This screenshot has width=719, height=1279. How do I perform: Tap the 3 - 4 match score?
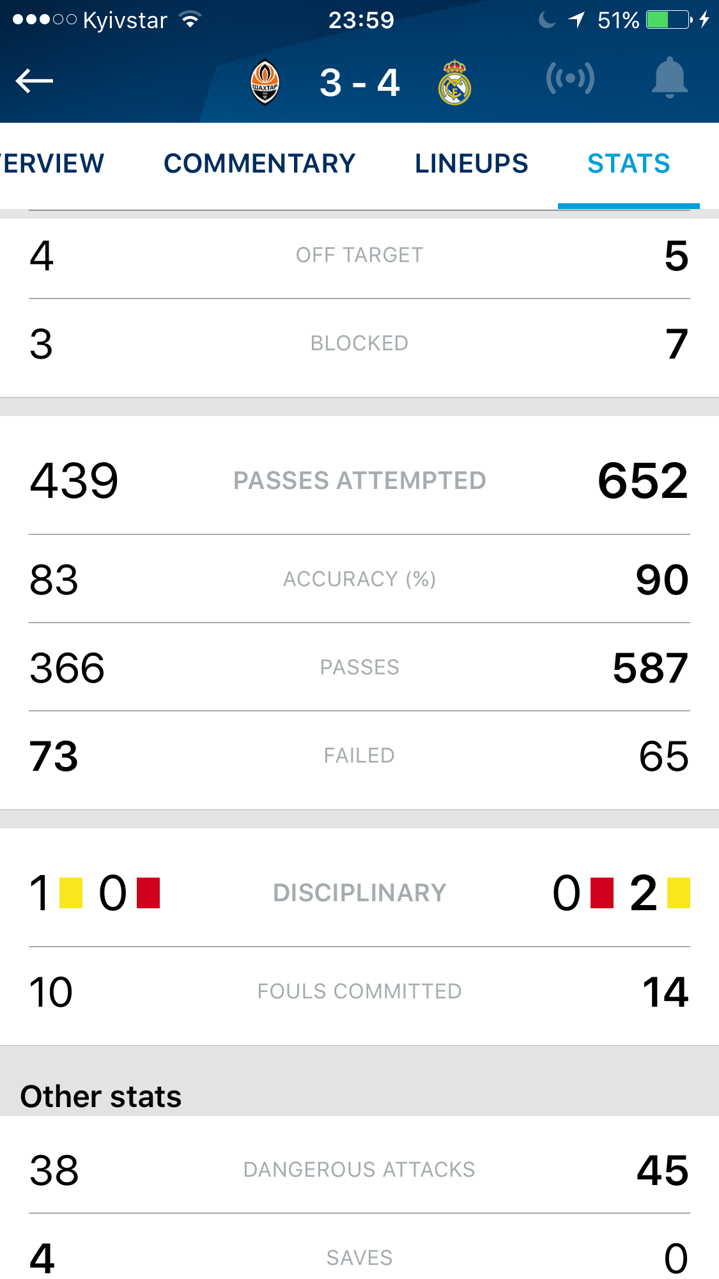coord(360,83)
